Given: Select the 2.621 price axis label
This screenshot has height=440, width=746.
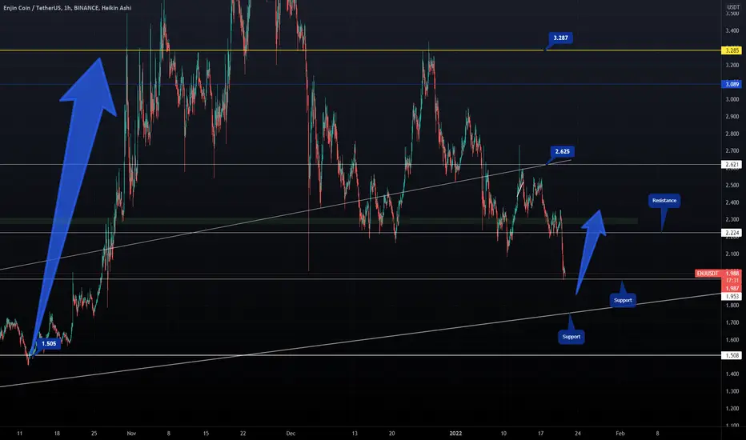Looking at the screenshot, I should coord(732,165).
